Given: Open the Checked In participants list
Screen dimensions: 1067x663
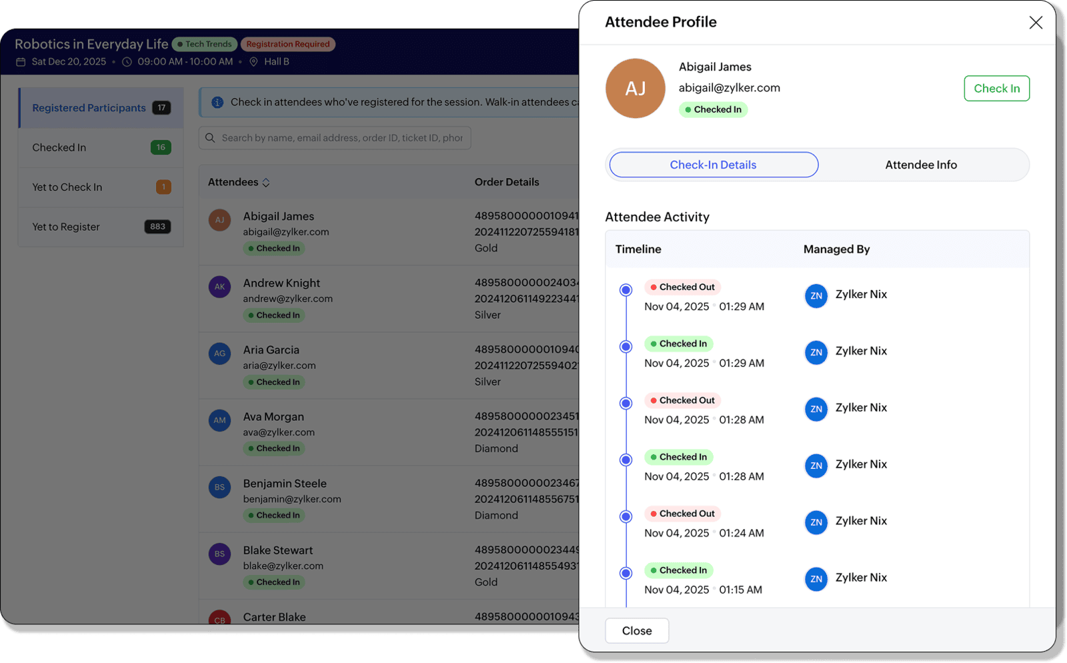Looking at the screenshot, I should (100, 147).
